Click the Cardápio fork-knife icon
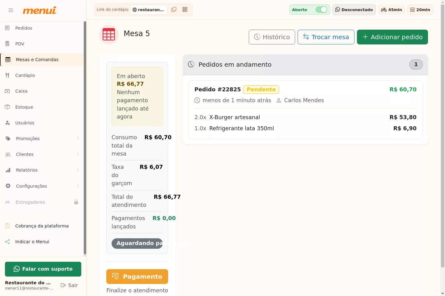 coord(7,75)
